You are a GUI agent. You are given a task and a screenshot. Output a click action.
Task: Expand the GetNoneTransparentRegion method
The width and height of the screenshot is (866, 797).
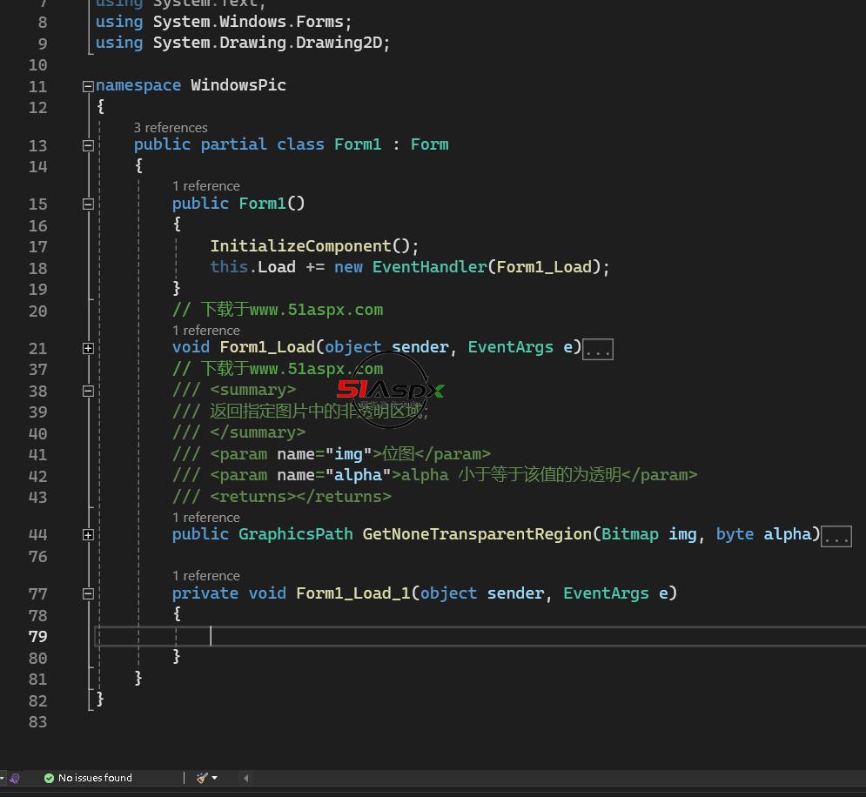point(88,535)
